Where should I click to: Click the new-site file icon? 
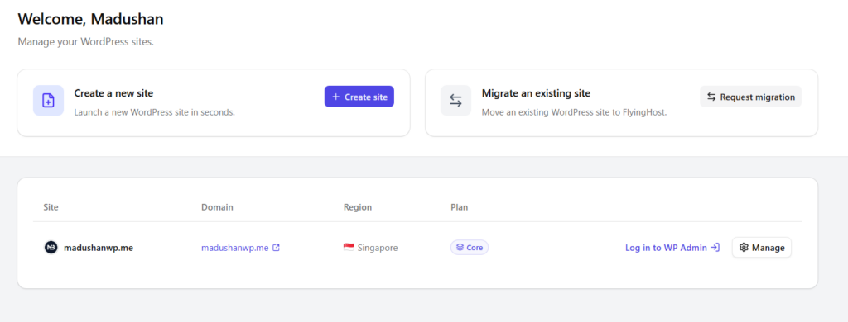click(49, 101)
